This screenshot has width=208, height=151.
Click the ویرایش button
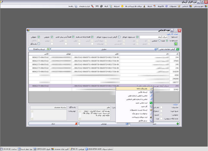104,124
